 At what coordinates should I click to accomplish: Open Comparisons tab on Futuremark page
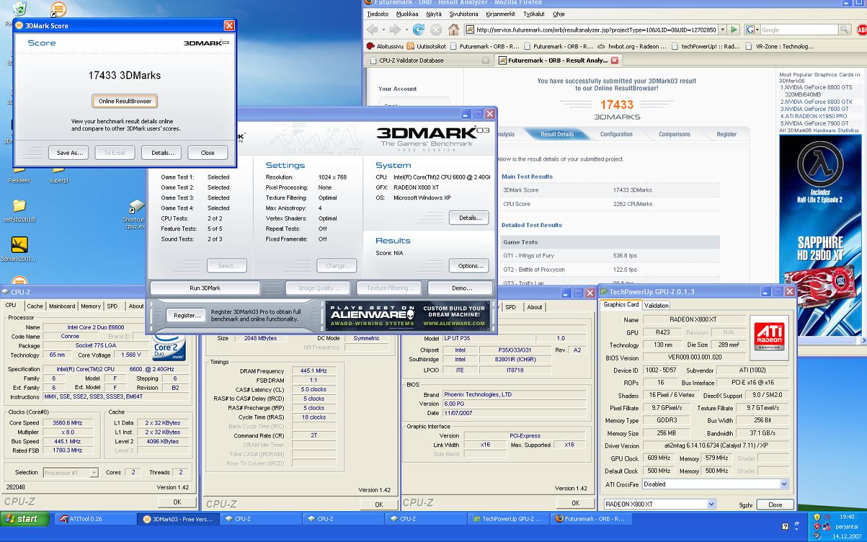click(674, 134)
